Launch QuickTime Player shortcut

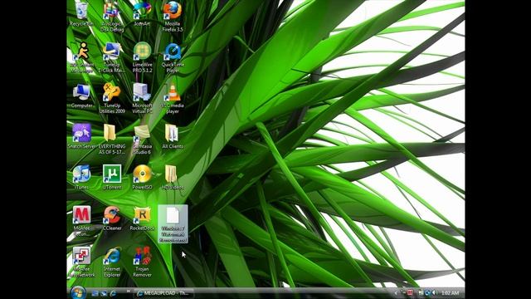(173, 57)
